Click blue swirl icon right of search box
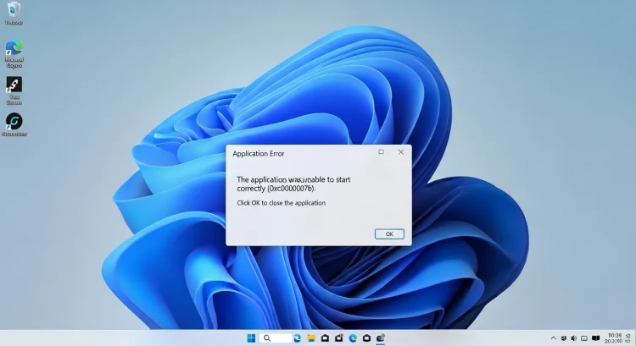This screenshot has height=346, width=636. pyautogui.click(x=298, y=338)
